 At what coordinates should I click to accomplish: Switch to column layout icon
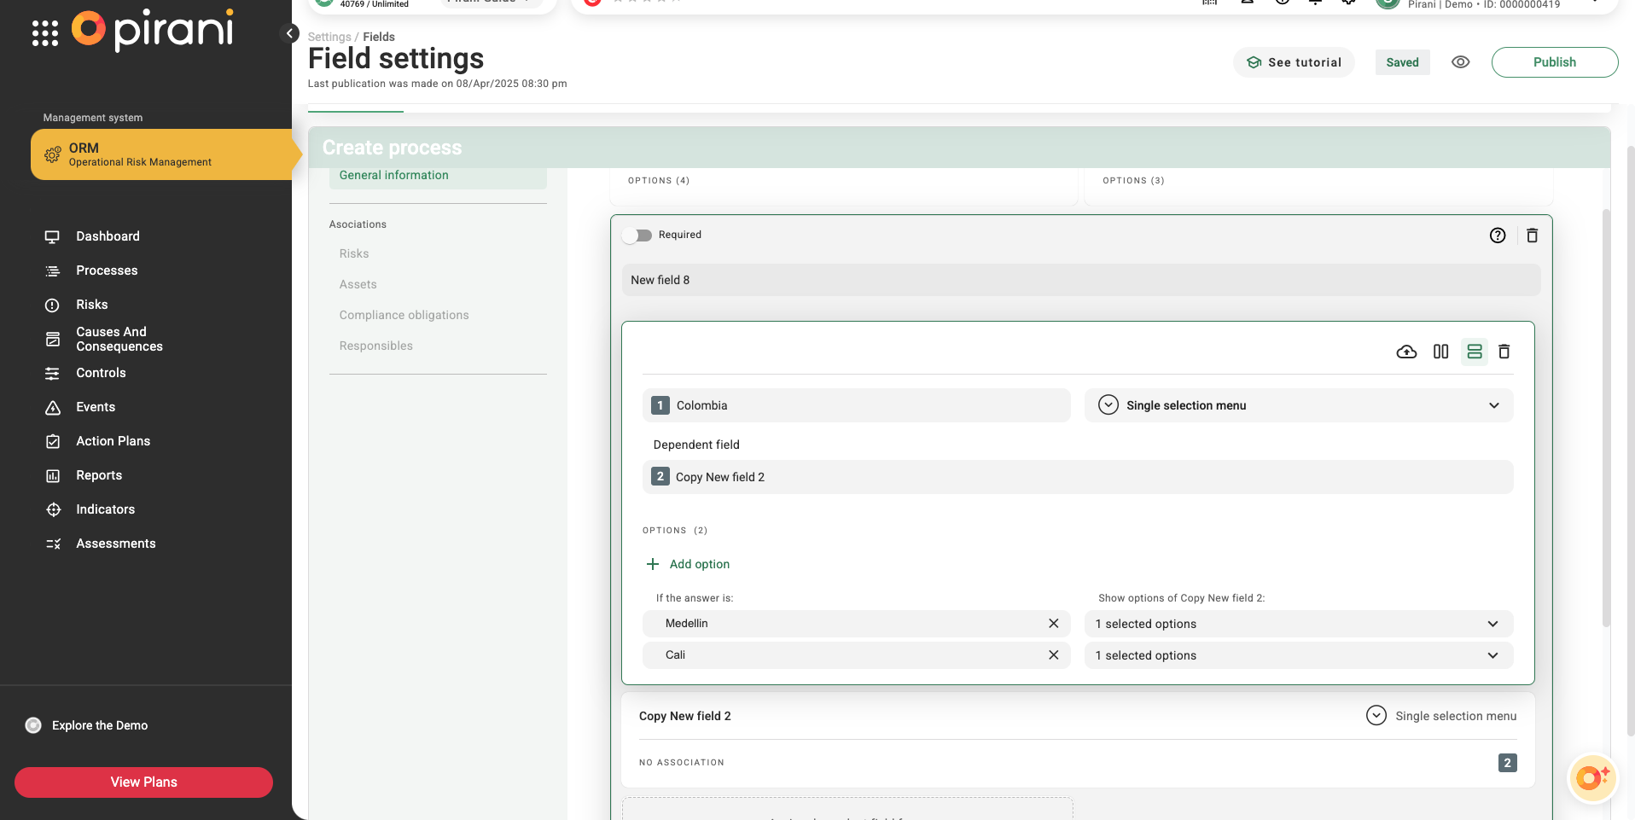pos(1440,352)
